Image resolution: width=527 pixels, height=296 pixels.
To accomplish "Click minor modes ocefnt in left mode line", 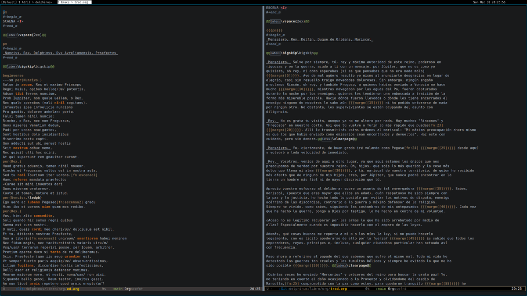I will (137, 289).
